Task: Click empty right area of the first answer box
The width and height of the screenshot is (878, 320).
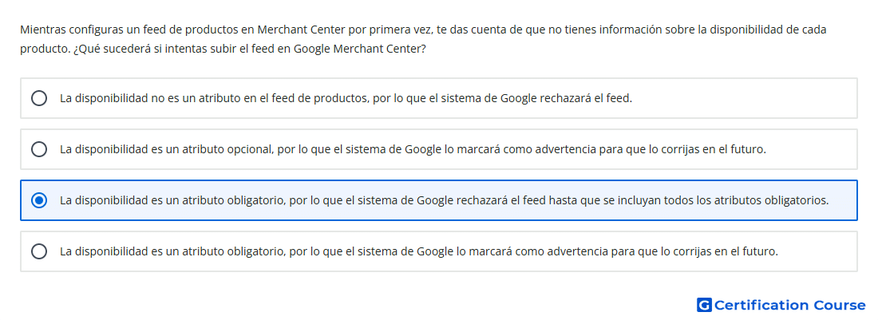Action: tap(745, 98)
